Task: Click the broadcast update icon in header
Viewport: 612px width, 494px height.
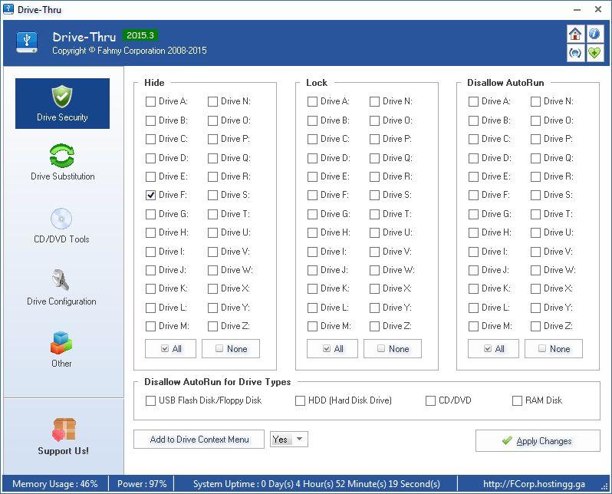Action: click(575, 53)
